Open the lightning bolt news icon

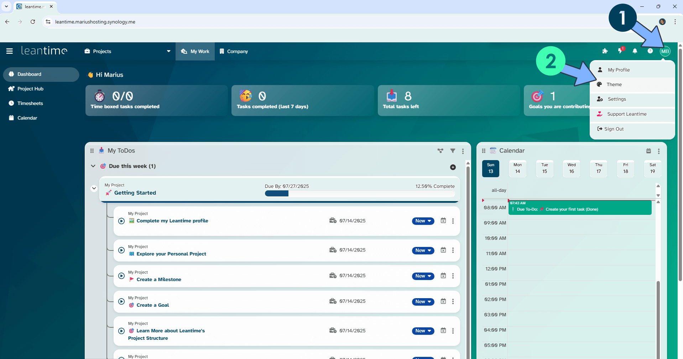pyautogui.click(x=620, y=51)
